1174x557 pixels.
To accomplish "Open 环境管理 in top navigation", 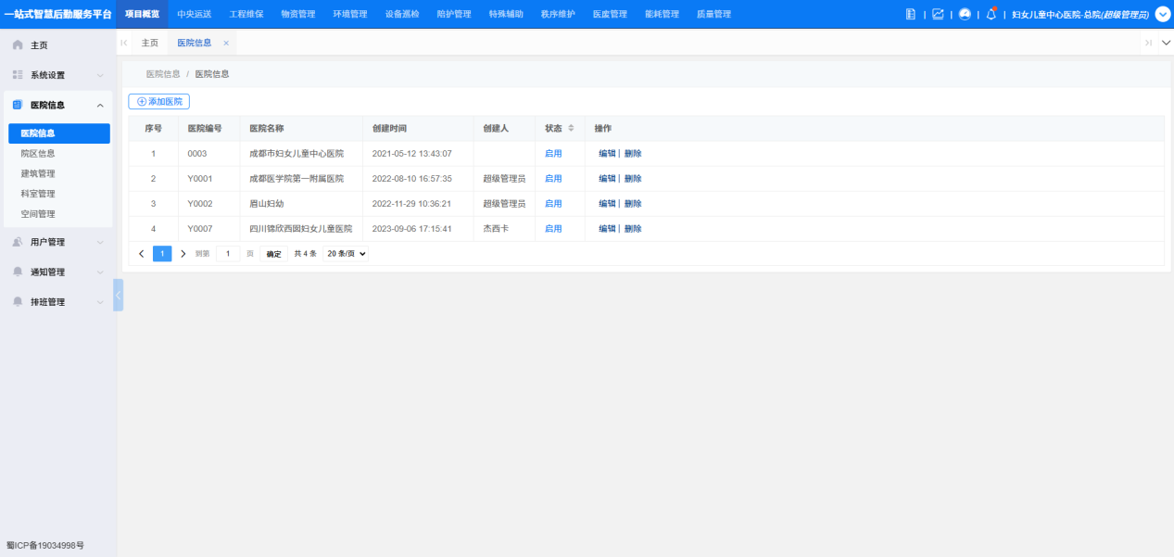I will (350, 14).
